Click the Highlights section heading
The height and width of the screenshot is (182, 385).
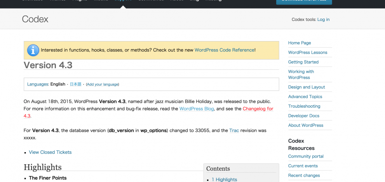[42, 167]
